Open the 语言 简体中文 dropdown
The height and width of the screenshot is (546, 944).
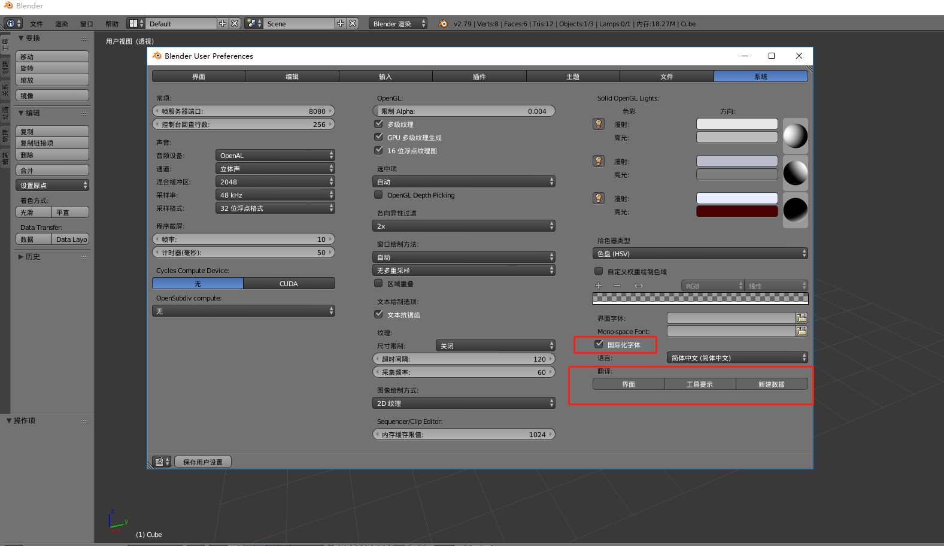pyautogui.click(x=737, y=357)
